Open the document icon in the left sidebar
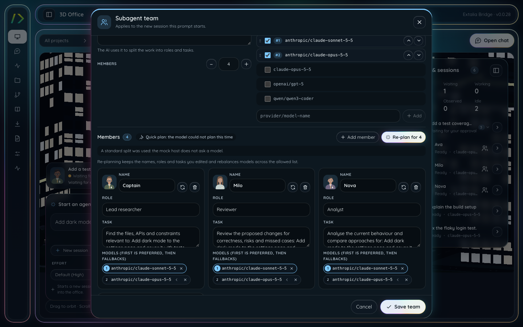The height and width of the screenshot is (327, 523). pyautogui.click(x=17, y=138)
